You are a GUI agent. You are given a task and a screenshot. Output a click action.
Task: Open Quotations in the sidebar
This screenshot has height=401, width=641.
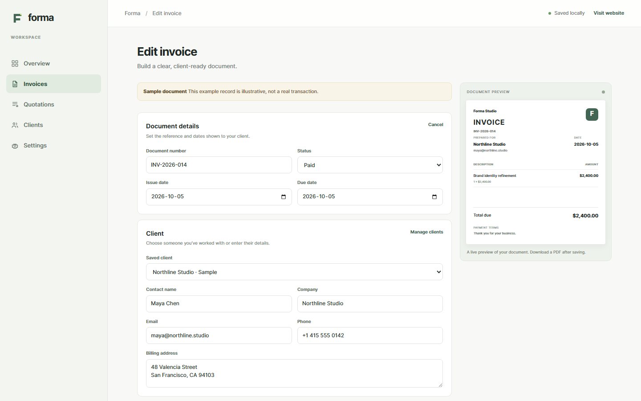53,104
